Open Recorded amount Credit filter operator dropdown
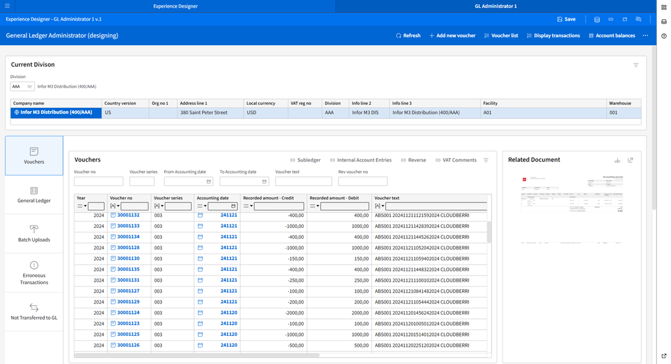The height and width of the screenshot is (364, 671). click(249, 206)
